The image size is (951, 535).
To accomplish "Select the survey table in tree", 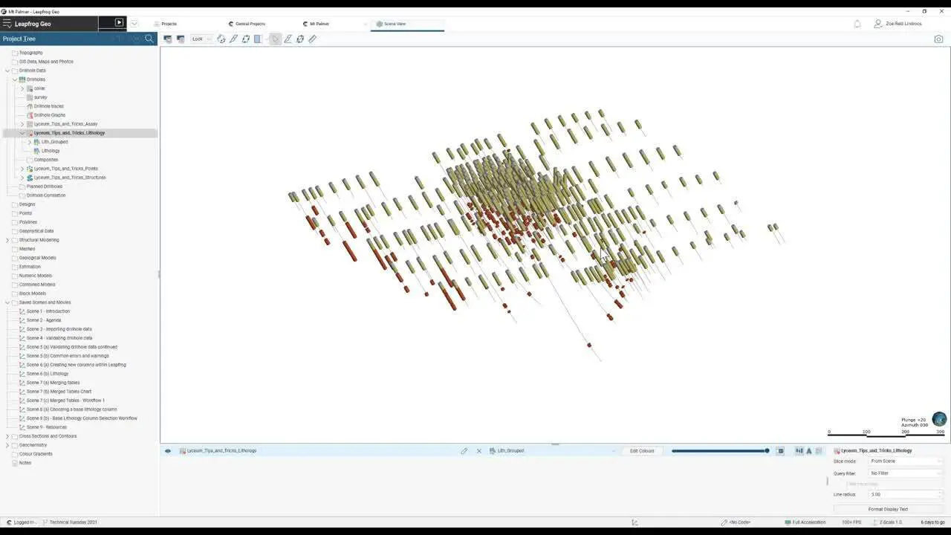I will pyautogui.click(x=40, y=97).
